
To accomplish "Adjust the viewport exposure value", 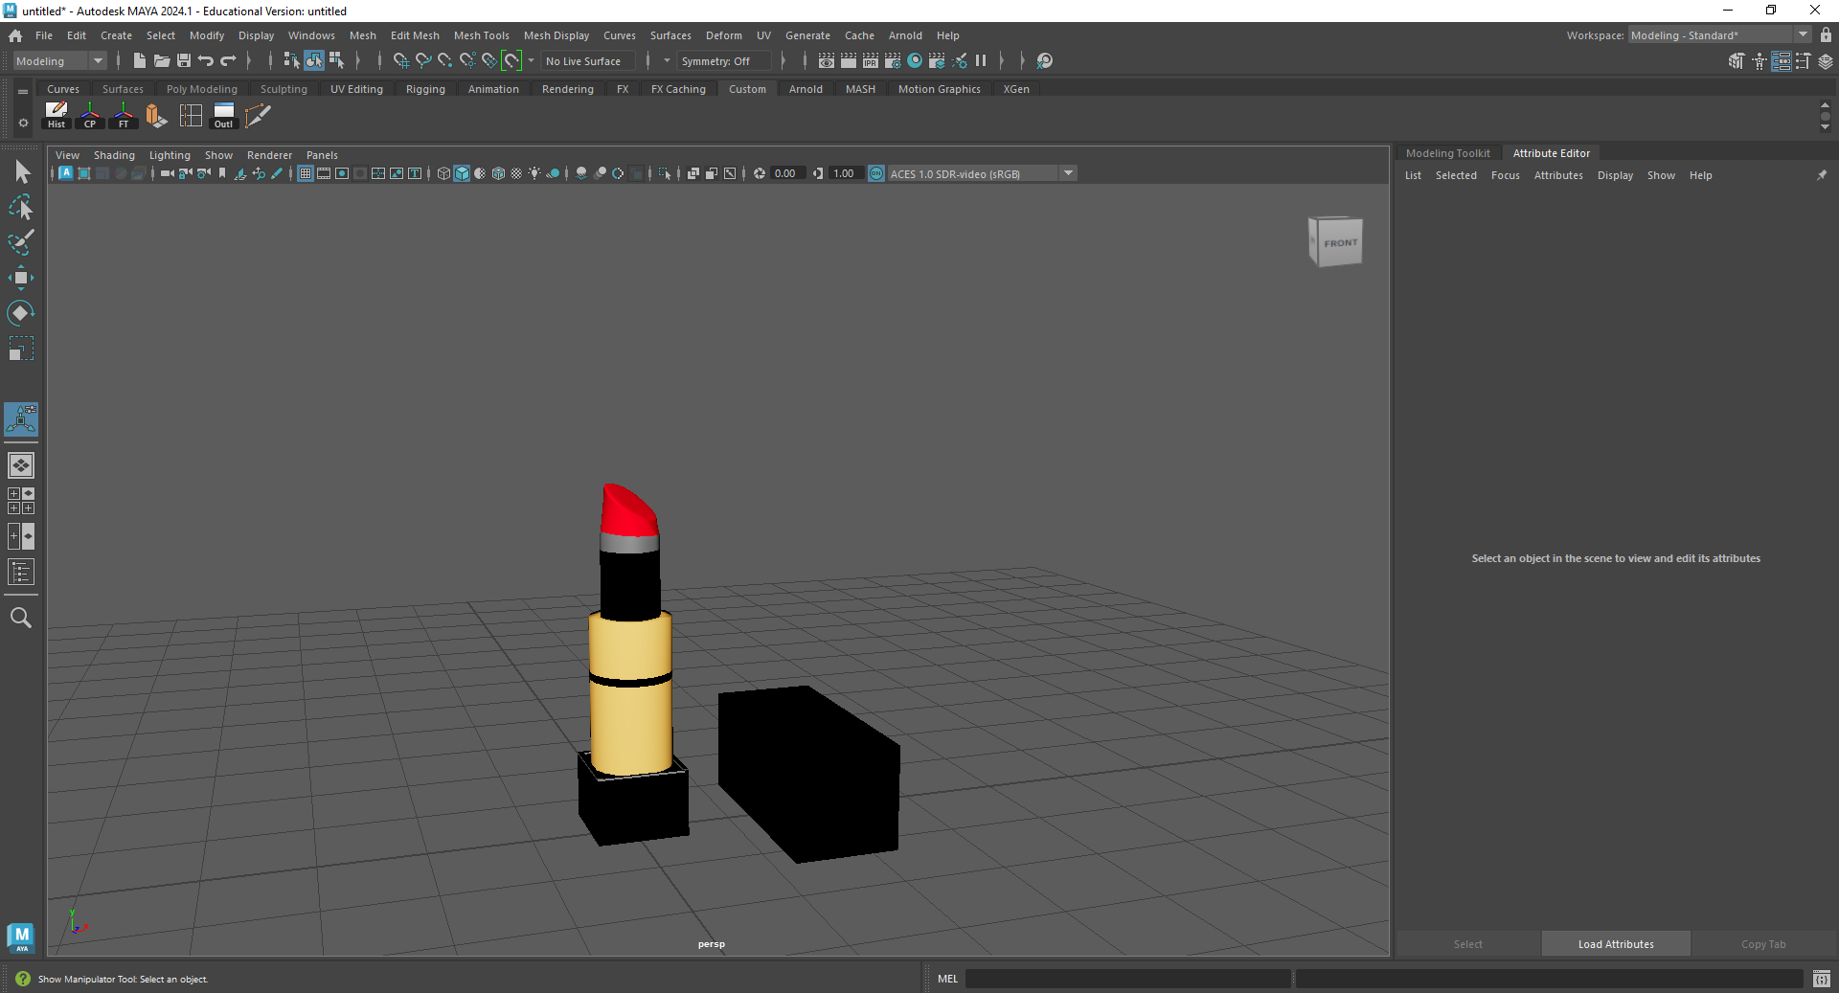I will (x=785, y=173).
